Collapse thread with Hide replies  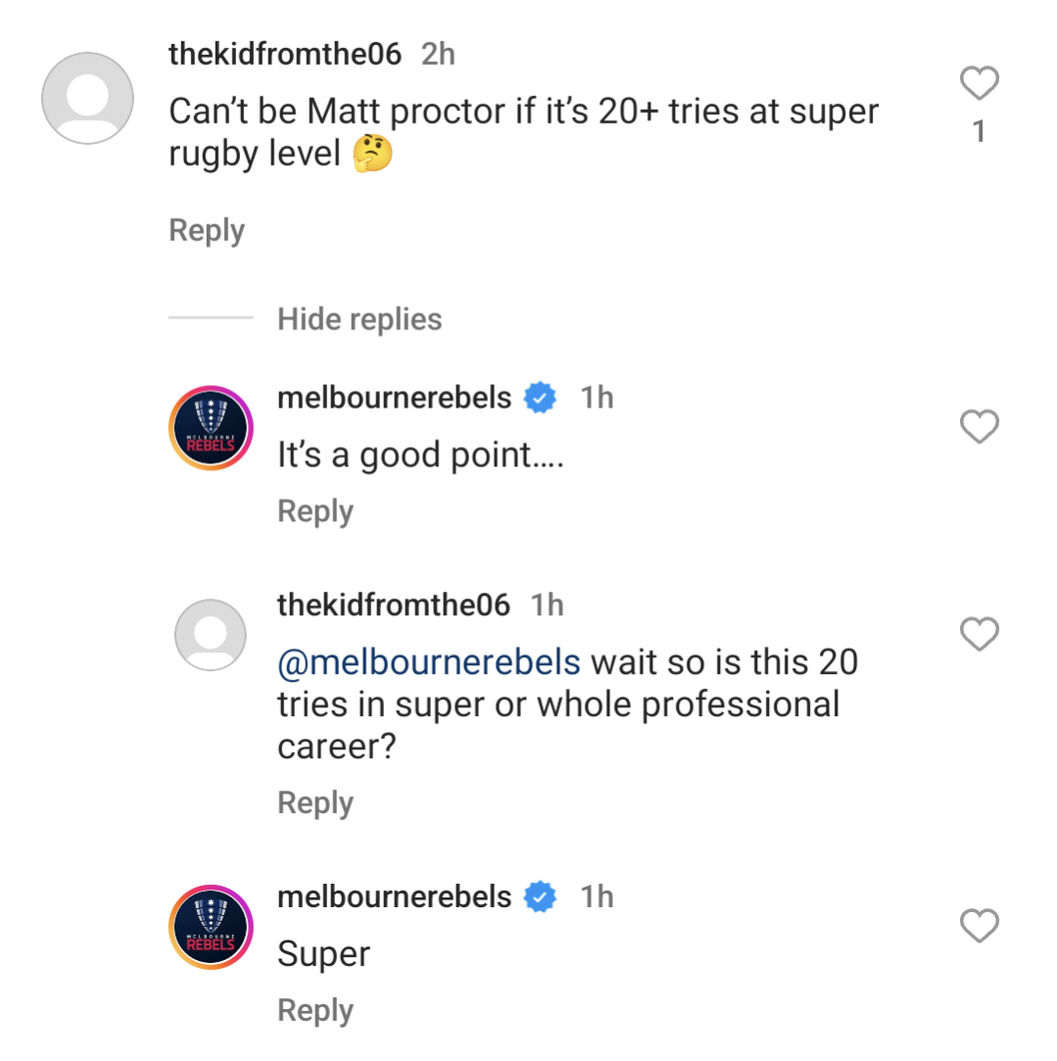pos(360,319)
